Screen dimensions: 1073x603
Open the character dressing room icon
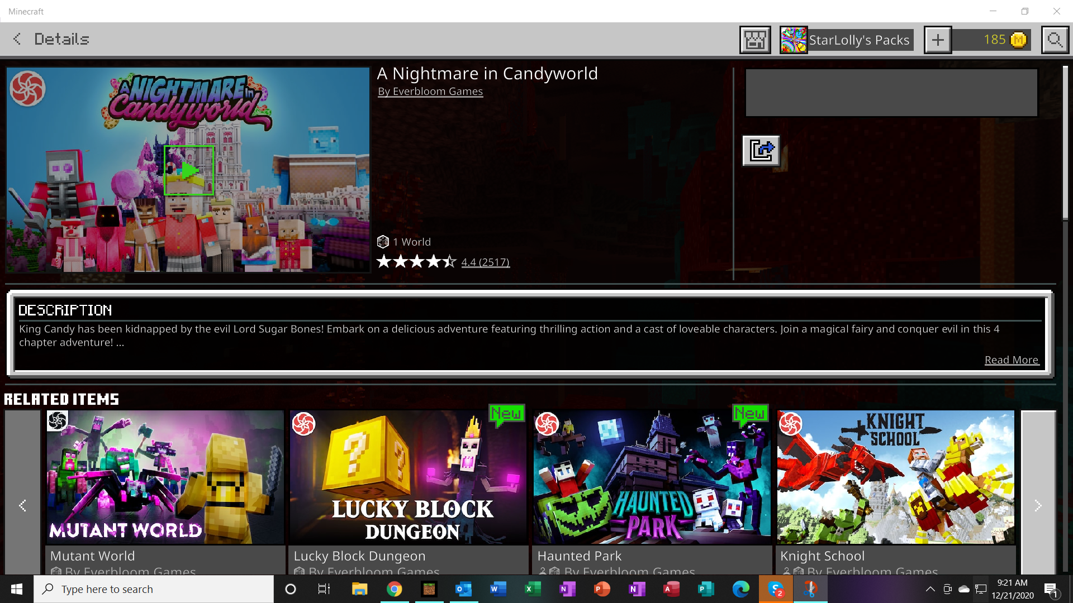754,40
